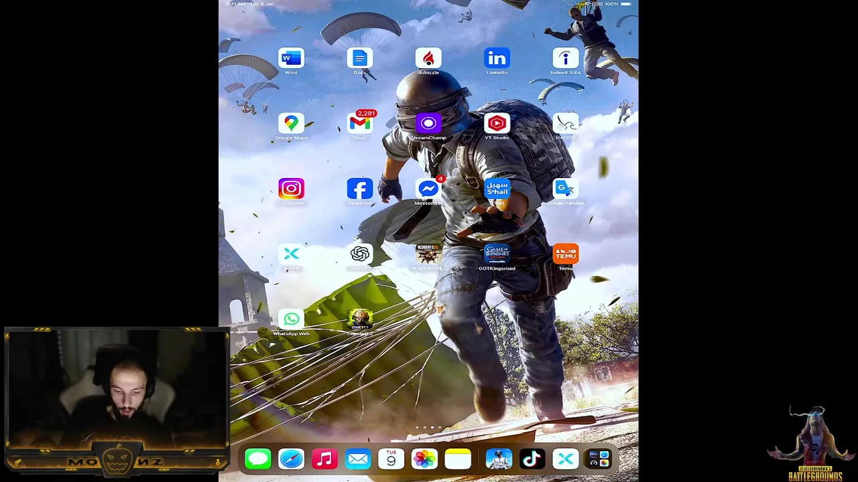Open the Resident Evil game
The image size is (858, 482).
pyautogui.click(x=428, y=254)
